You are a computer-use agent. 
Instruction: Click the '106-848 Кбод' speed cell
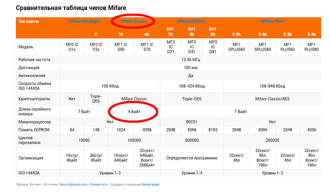coord(272,86)
